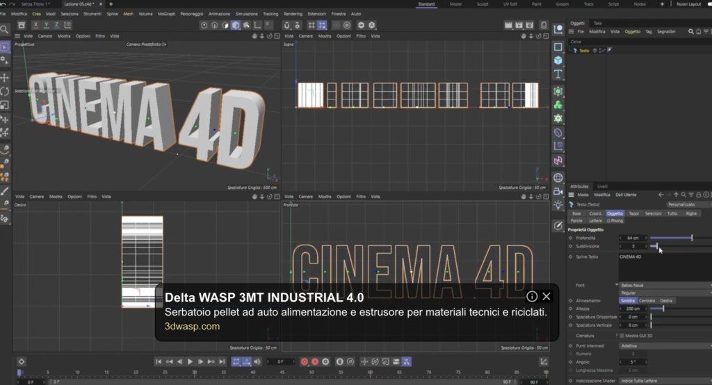Toggle autokeying red A button

pyautogui.click(x=315, y=362)
